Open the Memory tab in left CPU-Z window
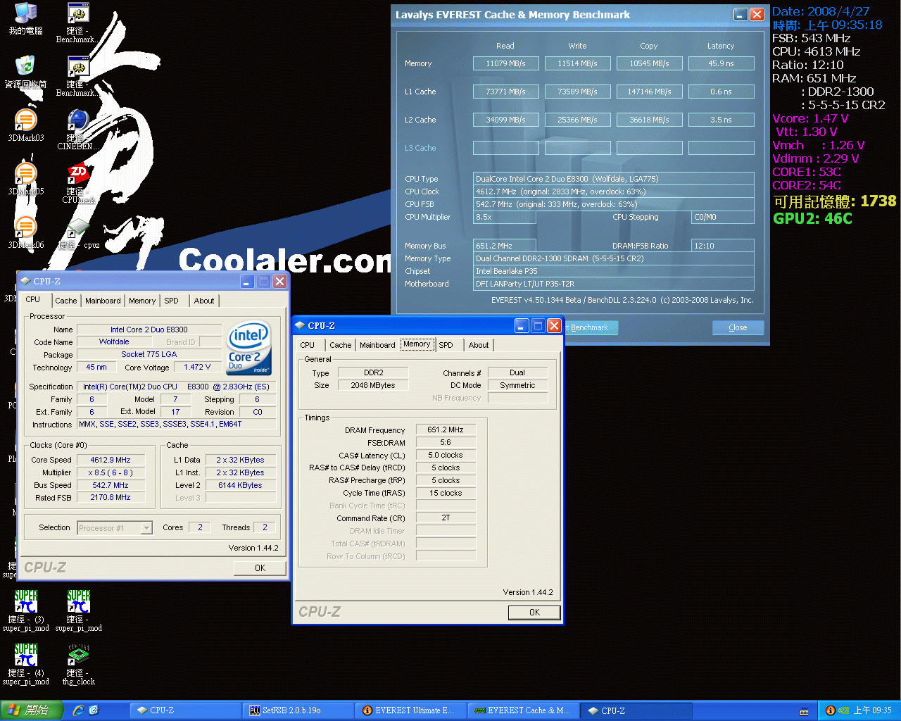The image size is (901, 721). coord(142,301)
